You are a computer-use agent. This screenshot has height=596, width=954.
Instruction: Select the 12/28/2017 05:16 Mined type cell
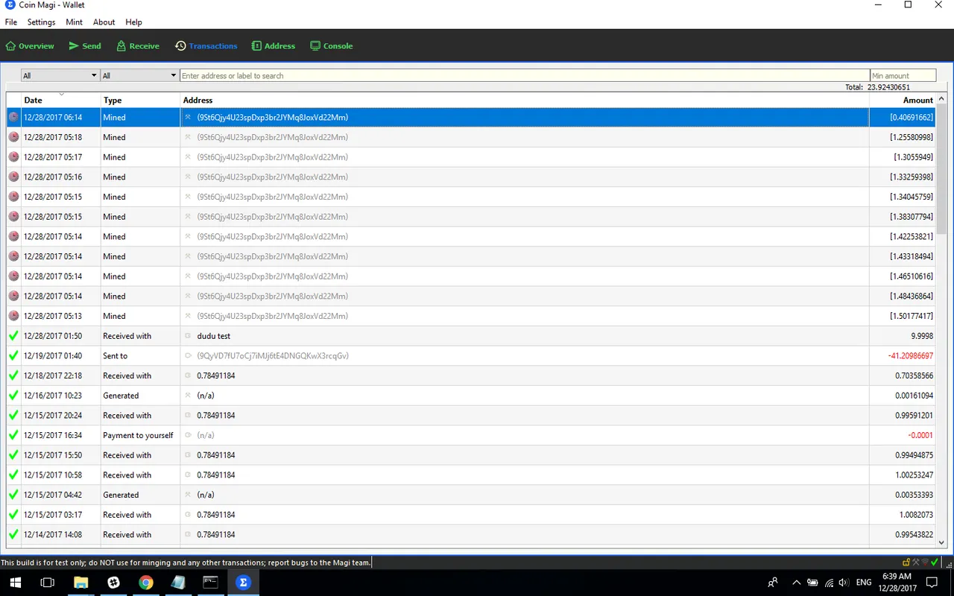[140, 177]
